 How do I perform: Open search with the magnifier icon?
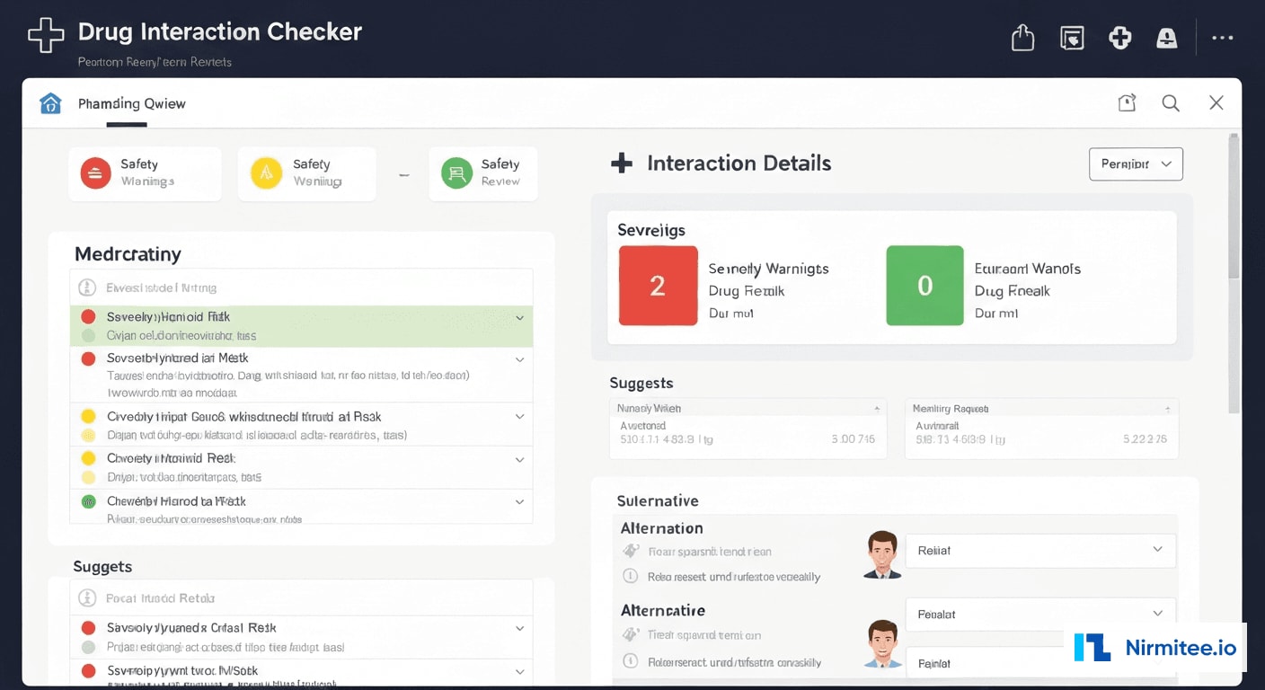click(1170, 102)
